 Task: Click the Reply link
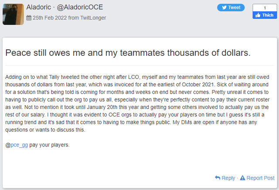(x=228, y=178)
